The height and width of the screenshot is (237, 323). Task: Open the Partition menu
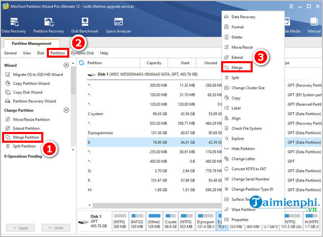[x=58, y=53]
